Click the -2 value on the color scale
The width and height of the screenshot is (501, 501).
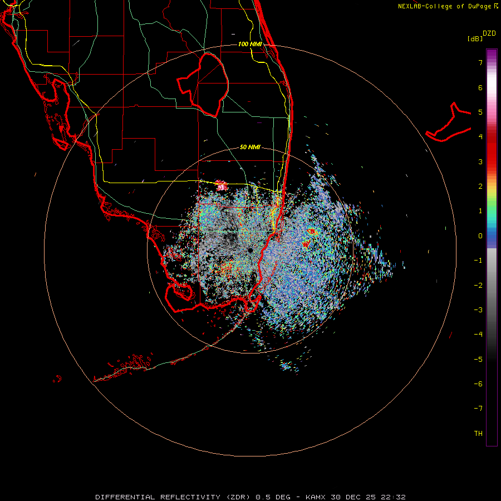tap(478, 286)
